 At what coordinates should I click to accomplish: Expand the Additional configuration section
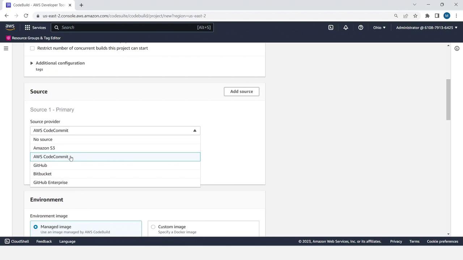(x=31, y=63)
